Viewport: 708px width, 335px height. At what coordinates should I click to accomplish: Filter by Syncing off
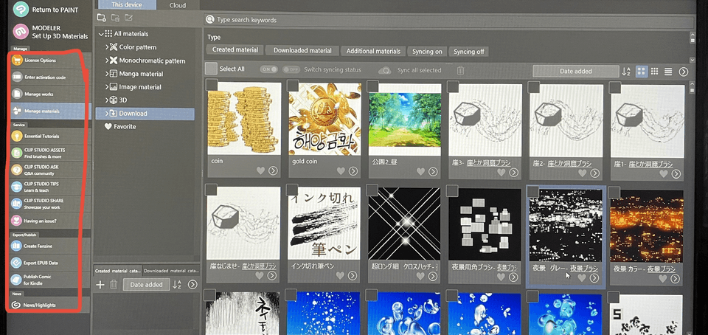click(469, 52)
